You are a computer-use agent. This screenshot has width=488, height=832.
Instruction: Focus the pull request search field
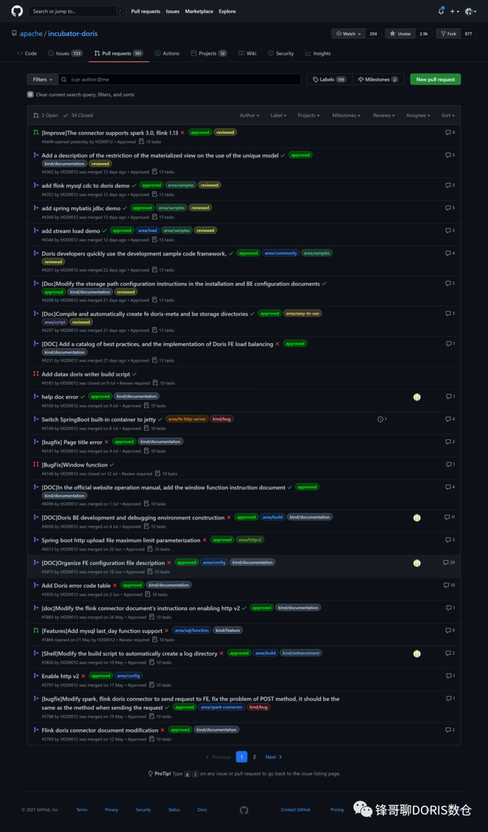(183, 80)
